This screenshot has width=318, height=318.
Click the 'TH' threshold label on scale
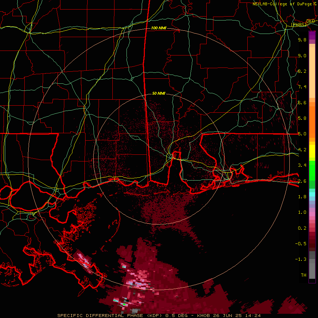pyautogui.click(x=304, y=275)
